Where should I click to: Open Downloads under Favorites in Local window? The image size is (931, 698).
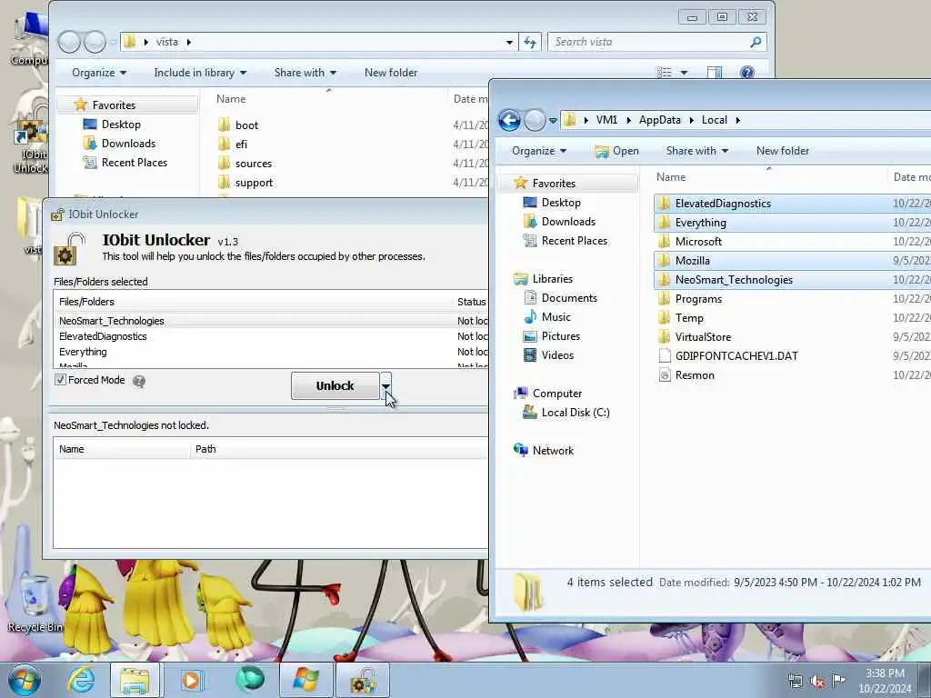pyautogui.click(x=568, y=222)
